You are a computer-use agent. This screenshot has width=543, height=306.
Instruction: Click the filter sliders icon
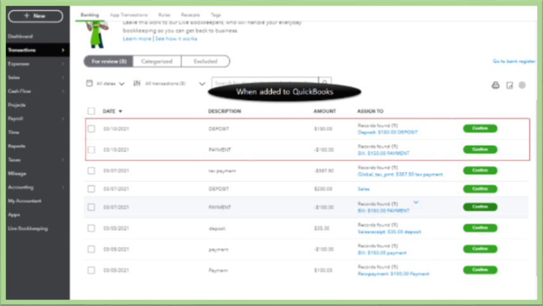pyautogui.click(x=137, y=84)
